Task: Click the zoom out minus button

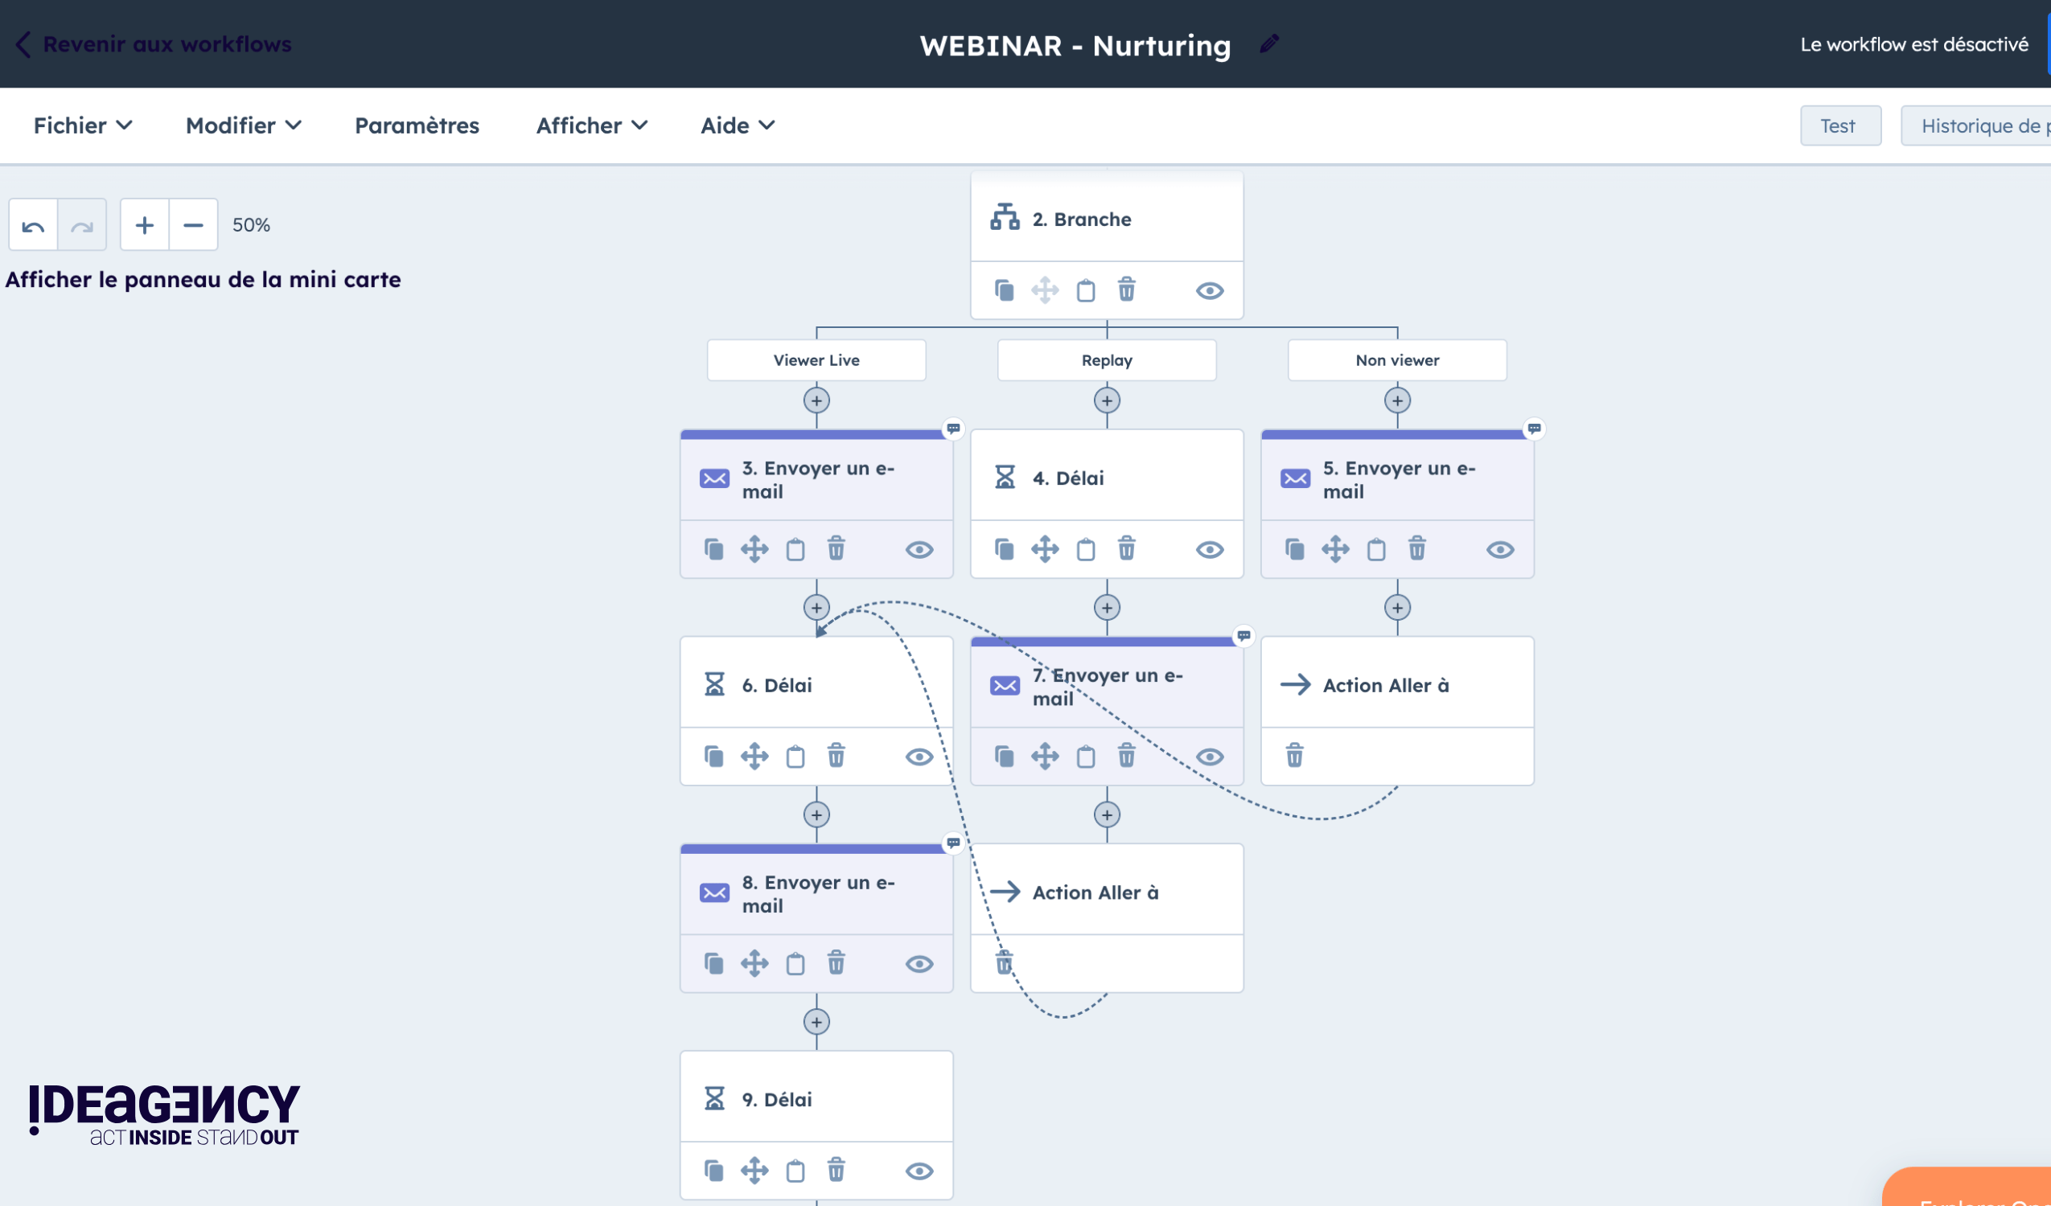Action: point(192,224)
